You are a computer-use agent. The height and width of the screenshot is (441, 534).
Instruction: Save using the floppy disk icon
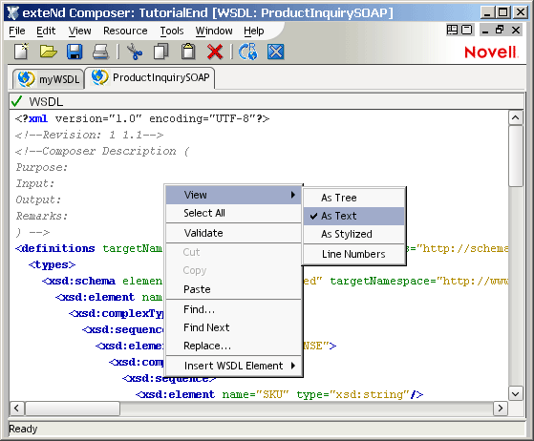click(75, 52)
